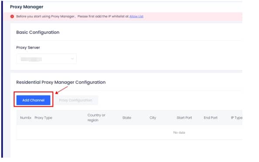Click the Proxy Manager page title
Viewport: 259px width, 162px height.
click(x=27, y=7)
